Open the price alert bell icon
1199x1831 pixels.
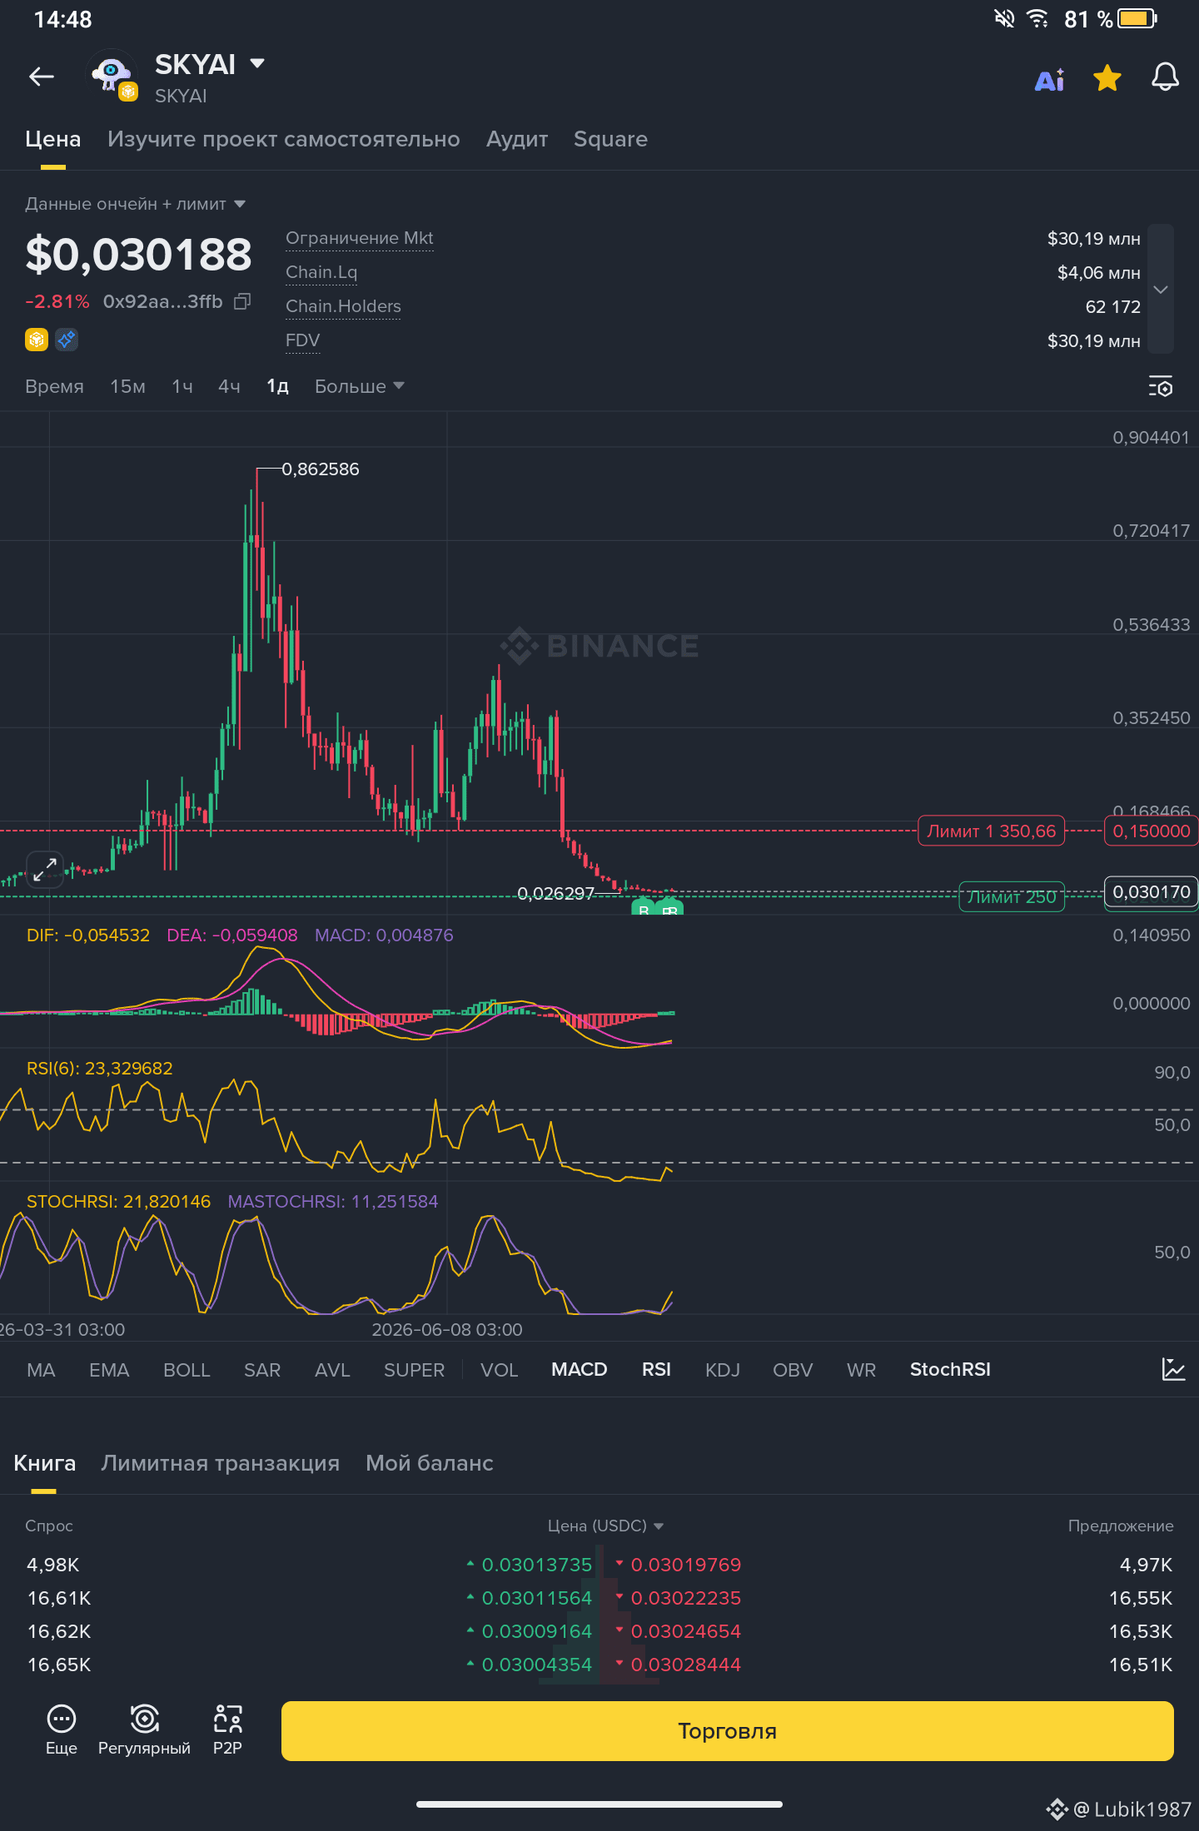[1165, 78]
